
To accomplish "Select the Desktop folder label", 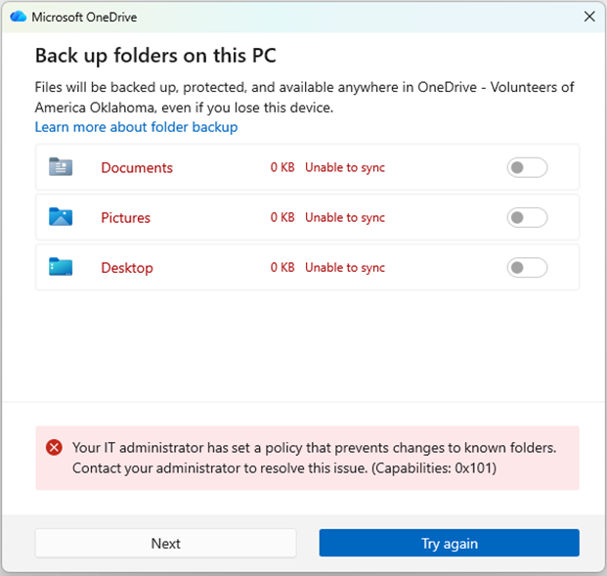I will pos(127,267).
